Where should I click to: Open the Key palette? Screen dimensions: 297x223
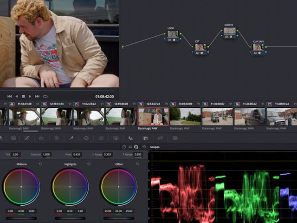tap(145, 138)
